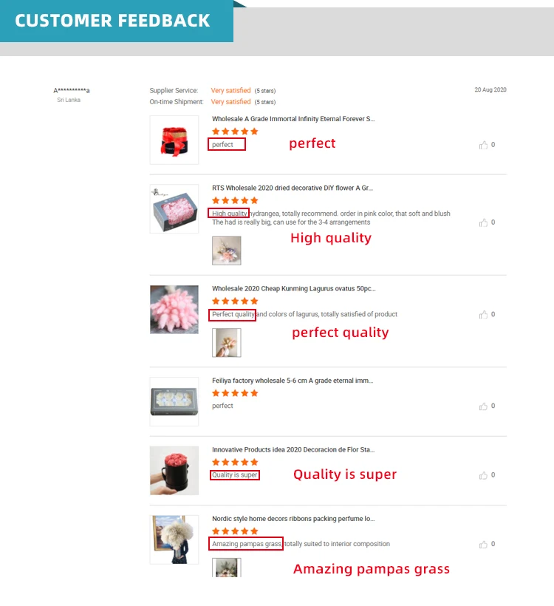The image size is (554, 606).
Task: Click thumbs-up beside Lagurus ovatus review
Action: (x=483, y=315)
